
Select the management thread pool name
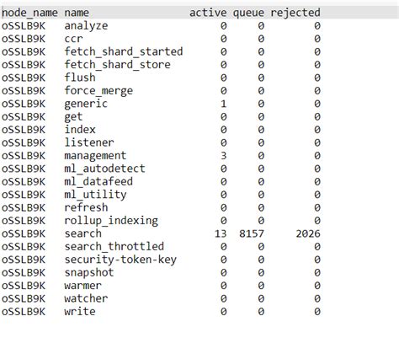tap(95, 156)
